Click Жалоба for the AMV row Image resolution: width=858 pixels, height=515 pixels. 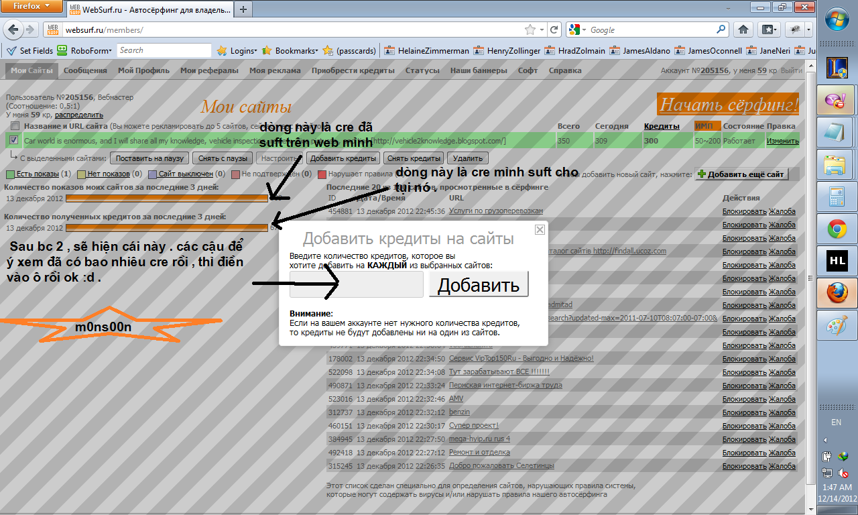[782, 398]
